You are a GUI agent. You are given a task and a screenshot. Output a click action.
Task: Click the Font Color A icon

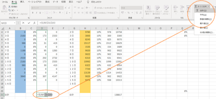(60, 12)
